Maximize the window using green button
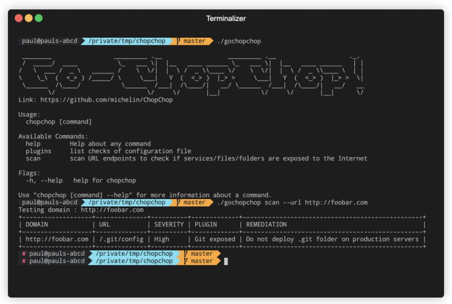The width and height of the screenshot is (452, 304). [x=39, y=18]
